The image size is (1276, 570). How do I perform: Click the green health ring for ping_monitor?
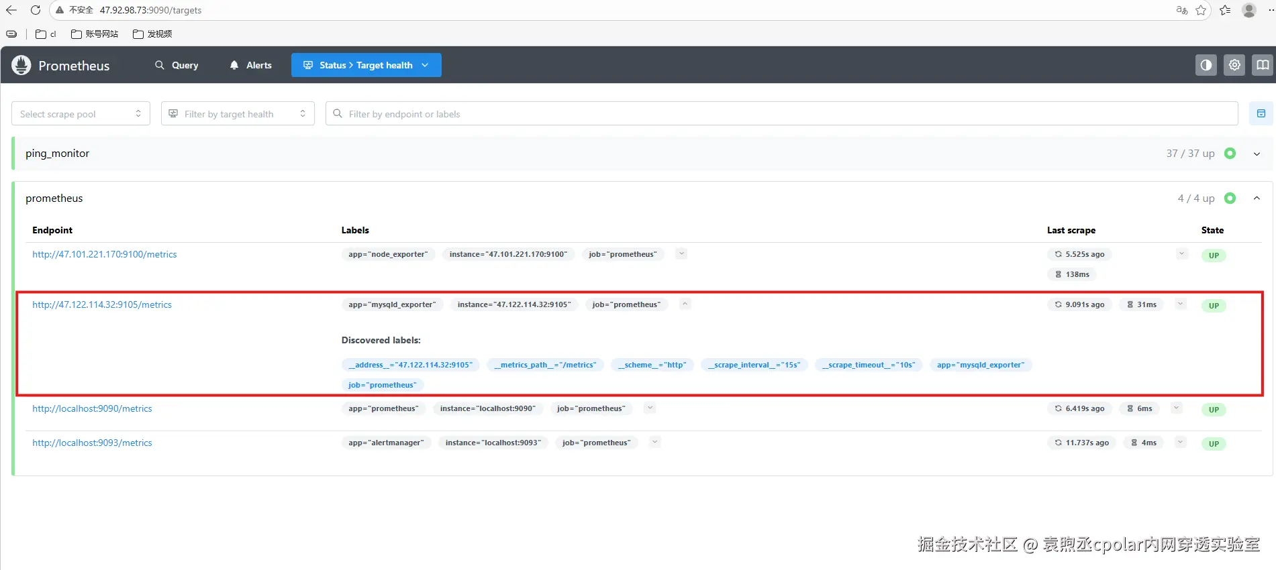coord(1230,154)
